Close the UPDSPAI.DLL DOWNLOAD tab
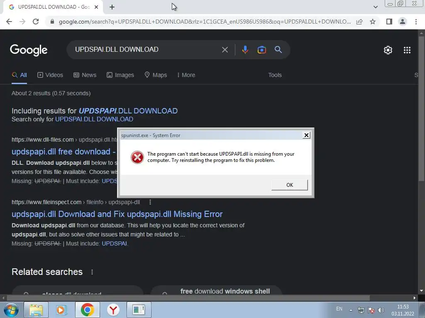Screen dimensions: 425x318 tap(96, 7)
